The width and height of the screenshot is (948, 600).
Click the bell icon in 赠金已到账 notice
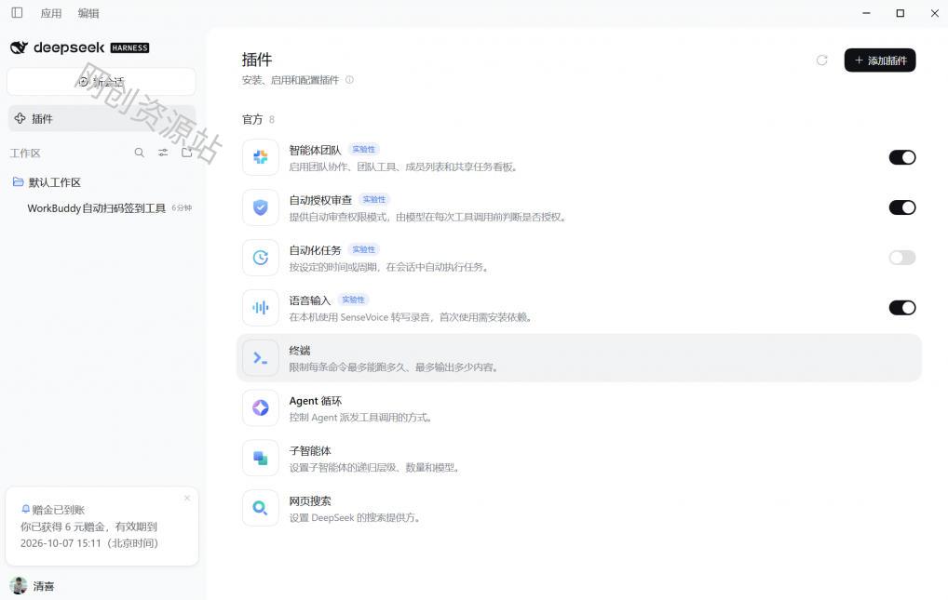click(x=25, y=510)
